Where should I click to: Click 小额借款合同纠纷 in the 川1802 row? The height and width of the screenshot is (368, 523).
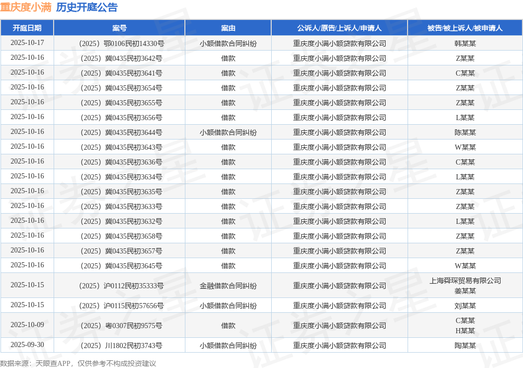pyautogui.click(x=228, y=346)
